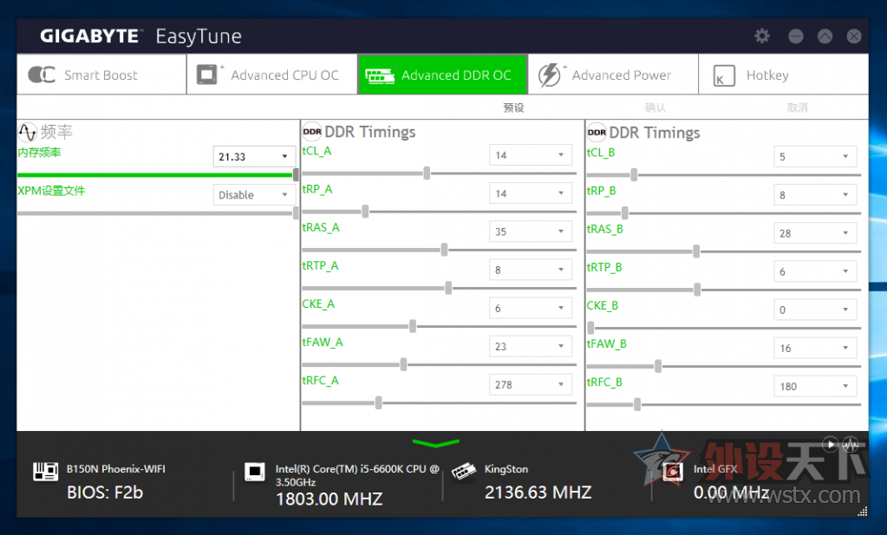Open the tRP_B dropdown showing 8

[x=815, y=195]
